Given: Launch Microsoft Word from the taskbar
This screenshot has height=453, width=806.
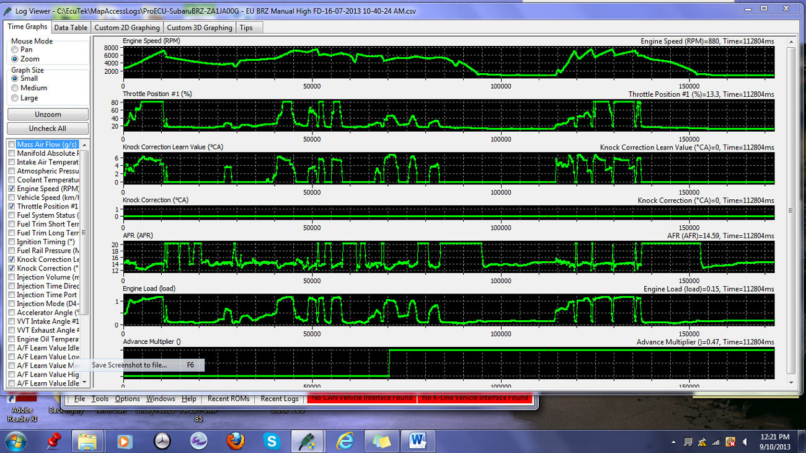Looking at the screenshot, I should (418, 441).
